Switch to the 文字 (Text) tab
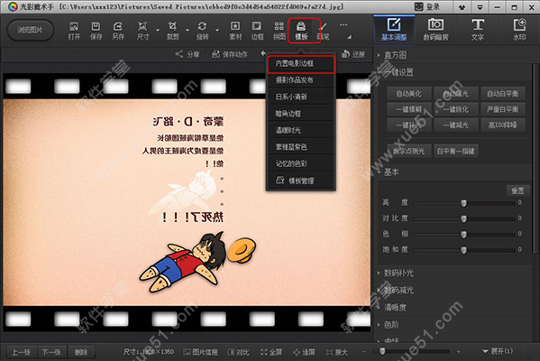 click(x=478, y=29)
